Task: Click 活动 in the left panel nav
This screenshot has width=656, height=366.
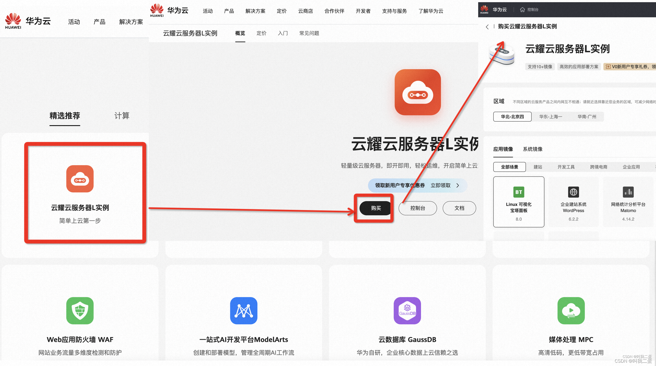Action: pos(74,22)
